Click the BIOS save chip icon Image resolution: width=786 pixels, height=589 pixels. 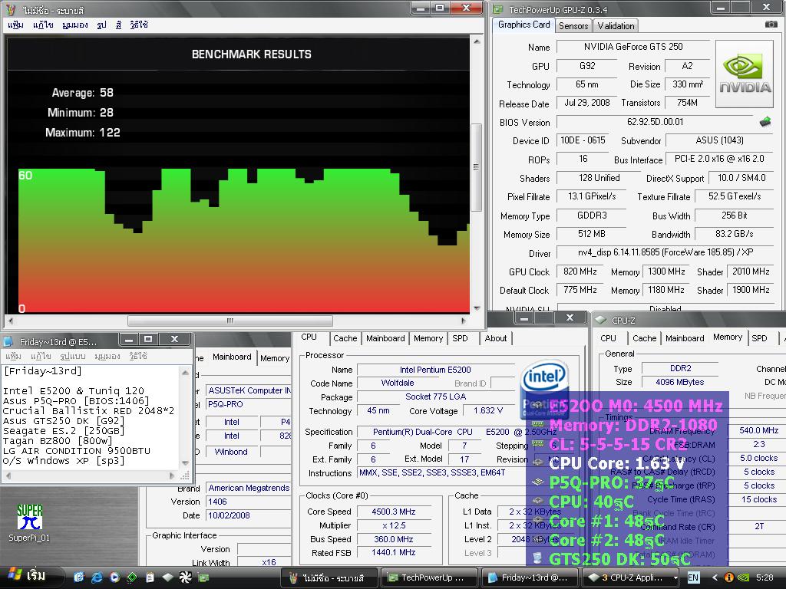(x=765, y=122)
